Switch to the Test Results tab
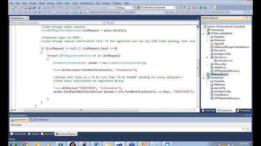The width and height of the screenshot is (261, 146). pyautogui.click(x=18, y=134)
